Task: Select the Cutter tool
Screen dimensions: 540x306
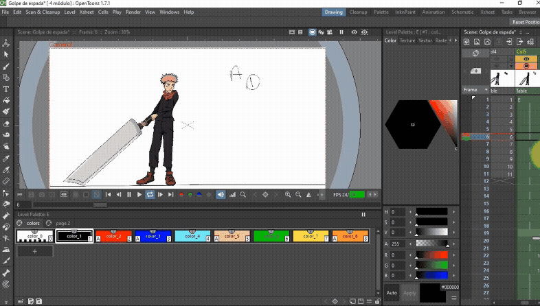Action: coord(6,261)
